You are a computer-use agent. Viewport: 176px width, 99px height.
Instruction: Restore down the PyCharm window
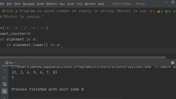173,2
